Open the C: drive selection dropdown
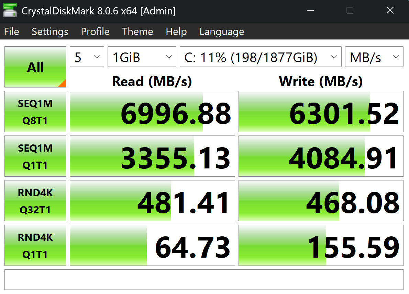The width and height of the screenshot is (409, 294). click(x=260, y=57)
